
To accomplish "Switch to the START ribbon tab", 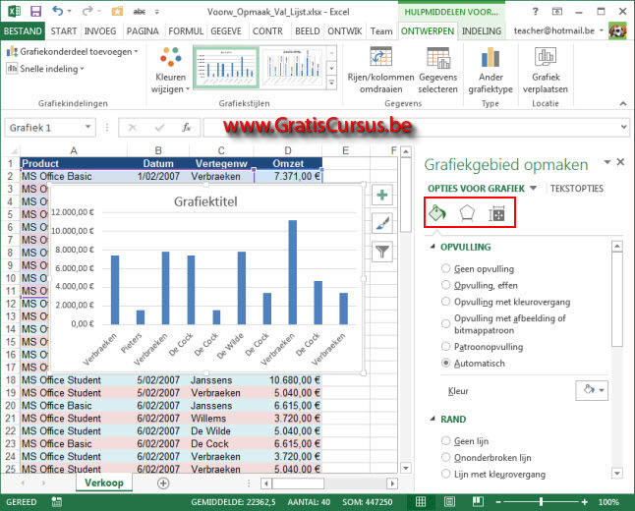I will 64,31.
